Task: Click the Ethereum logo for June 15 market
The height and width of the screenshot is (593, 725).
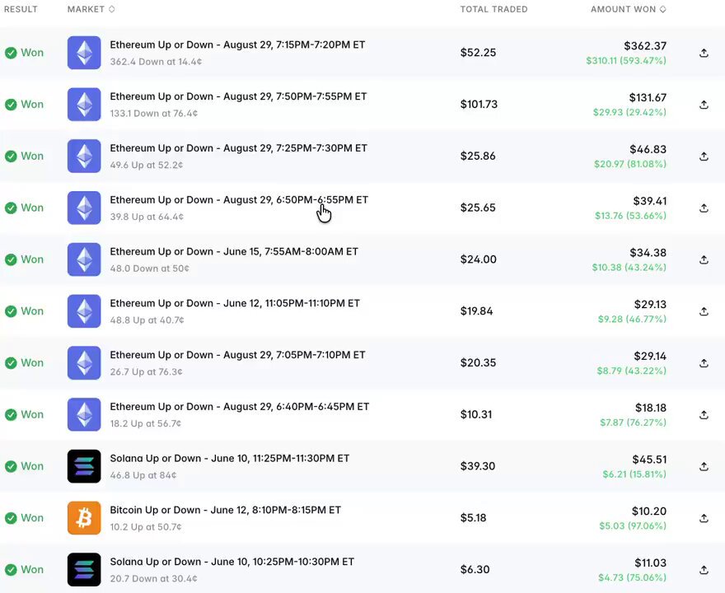Action: tap(84, 259)
